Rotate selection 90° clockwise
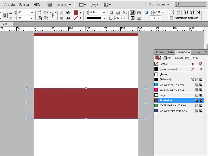 pyautogui.click(x=40, y=12)
